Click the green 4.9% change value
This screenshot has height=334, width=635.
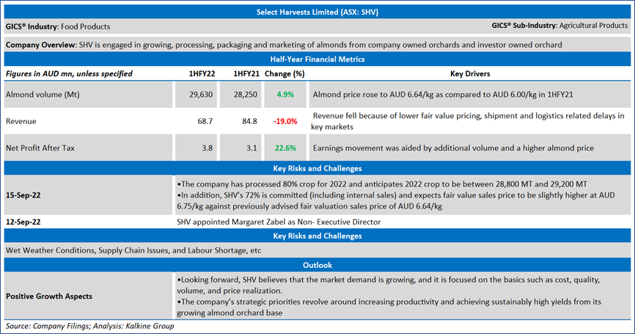click(285, 95)
